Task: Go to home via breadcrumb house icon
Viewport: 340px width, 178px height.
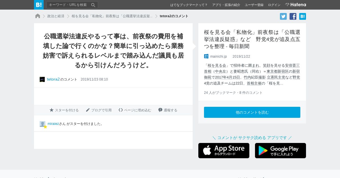Action: [x=38, y=16]
